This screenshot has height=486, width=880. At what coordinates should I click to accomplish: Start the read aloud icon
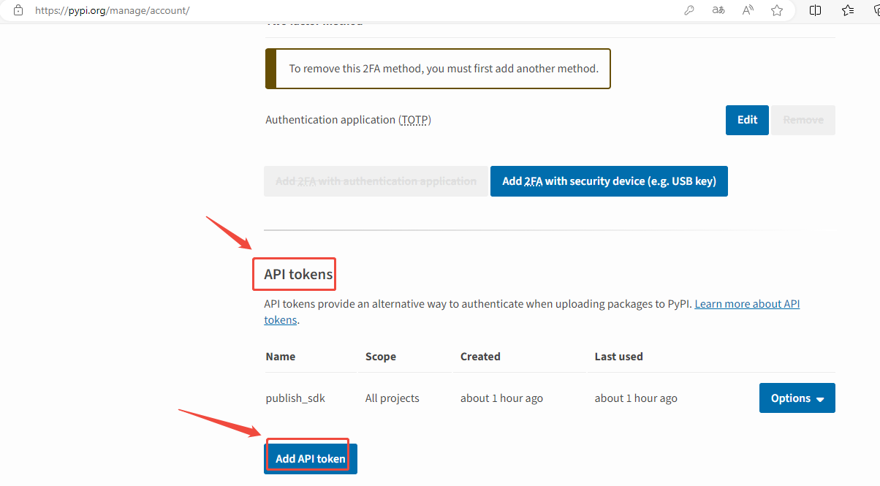point(748,10)
